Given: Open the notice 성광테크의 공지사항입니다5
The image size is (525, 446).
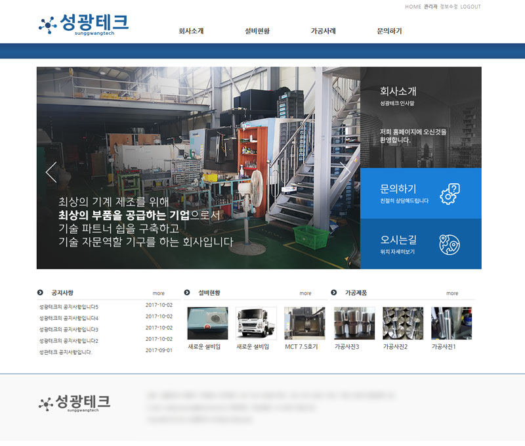Looking at the screenshot, I should point(69,307).
